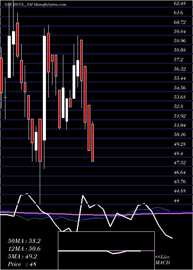The image size is (193, 270).
Task: Click the Price : 48 readout
Action: click(22, 264)
